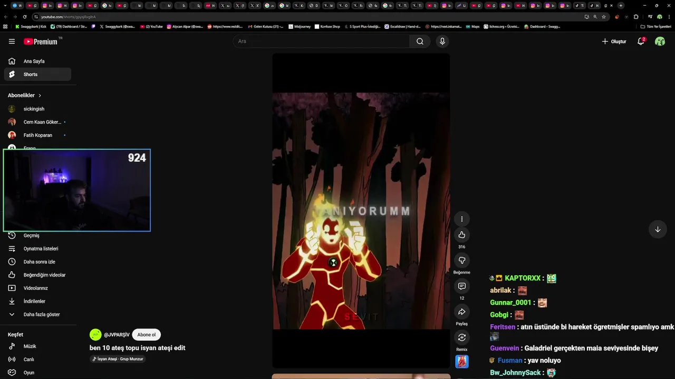This screenshot has height=379, width=675.
Task: Focus the Ara search field
Action: (321, 42)
